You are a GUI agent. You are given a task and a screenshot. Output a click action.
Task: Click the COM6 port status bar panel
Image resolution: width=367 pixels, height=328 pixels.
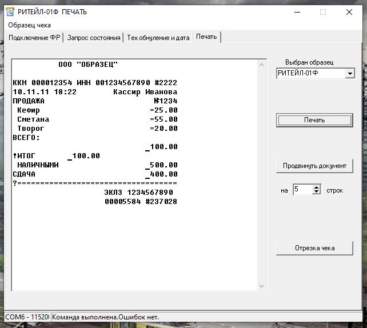[27, 317]
